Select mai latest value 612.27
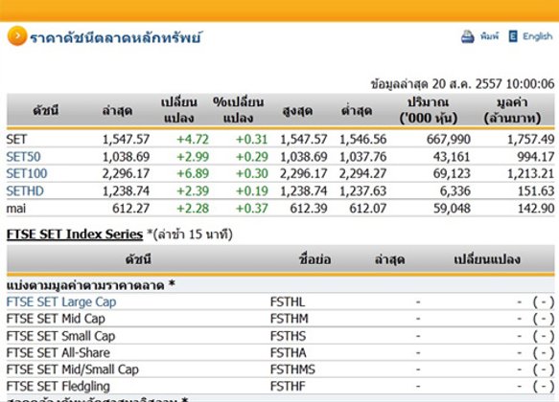Viewport: 559px width, 402px height. pyautogui.click(x=130, y=209)
